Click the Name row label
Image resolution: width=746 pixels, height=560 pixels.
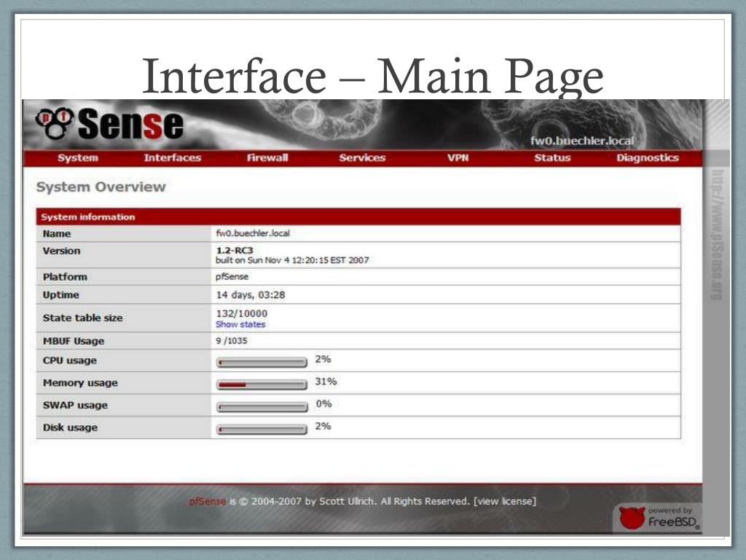coord(57,234)
